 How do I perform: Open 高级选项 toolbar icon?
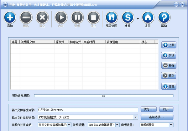coord(111,18)
